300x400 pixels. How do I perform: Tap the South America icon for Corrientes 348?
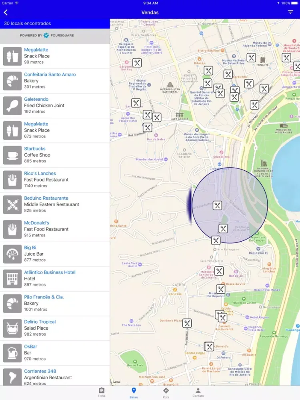click(12, 378)
